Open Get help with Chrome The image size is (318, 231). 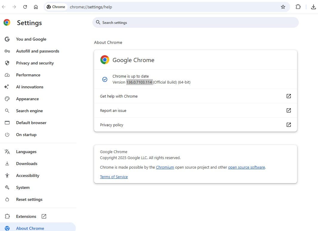point(196,96)
